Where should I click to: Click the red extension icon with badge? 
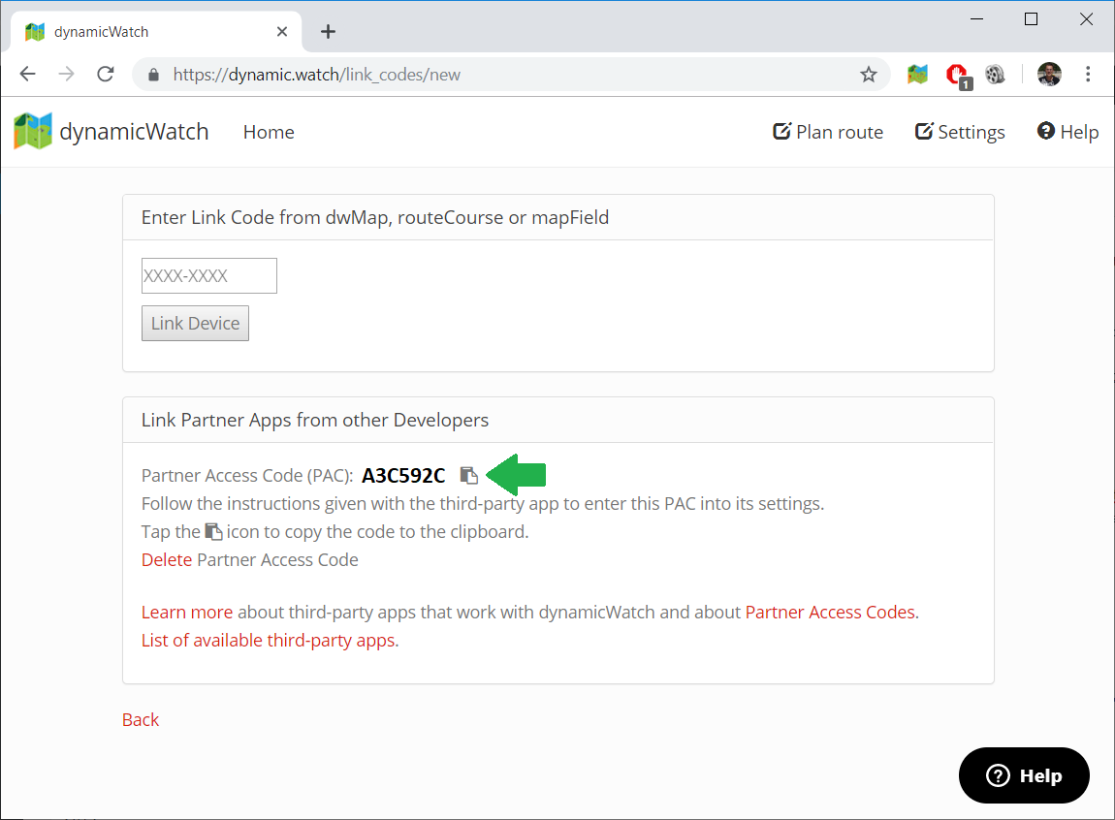click(957, 75)
